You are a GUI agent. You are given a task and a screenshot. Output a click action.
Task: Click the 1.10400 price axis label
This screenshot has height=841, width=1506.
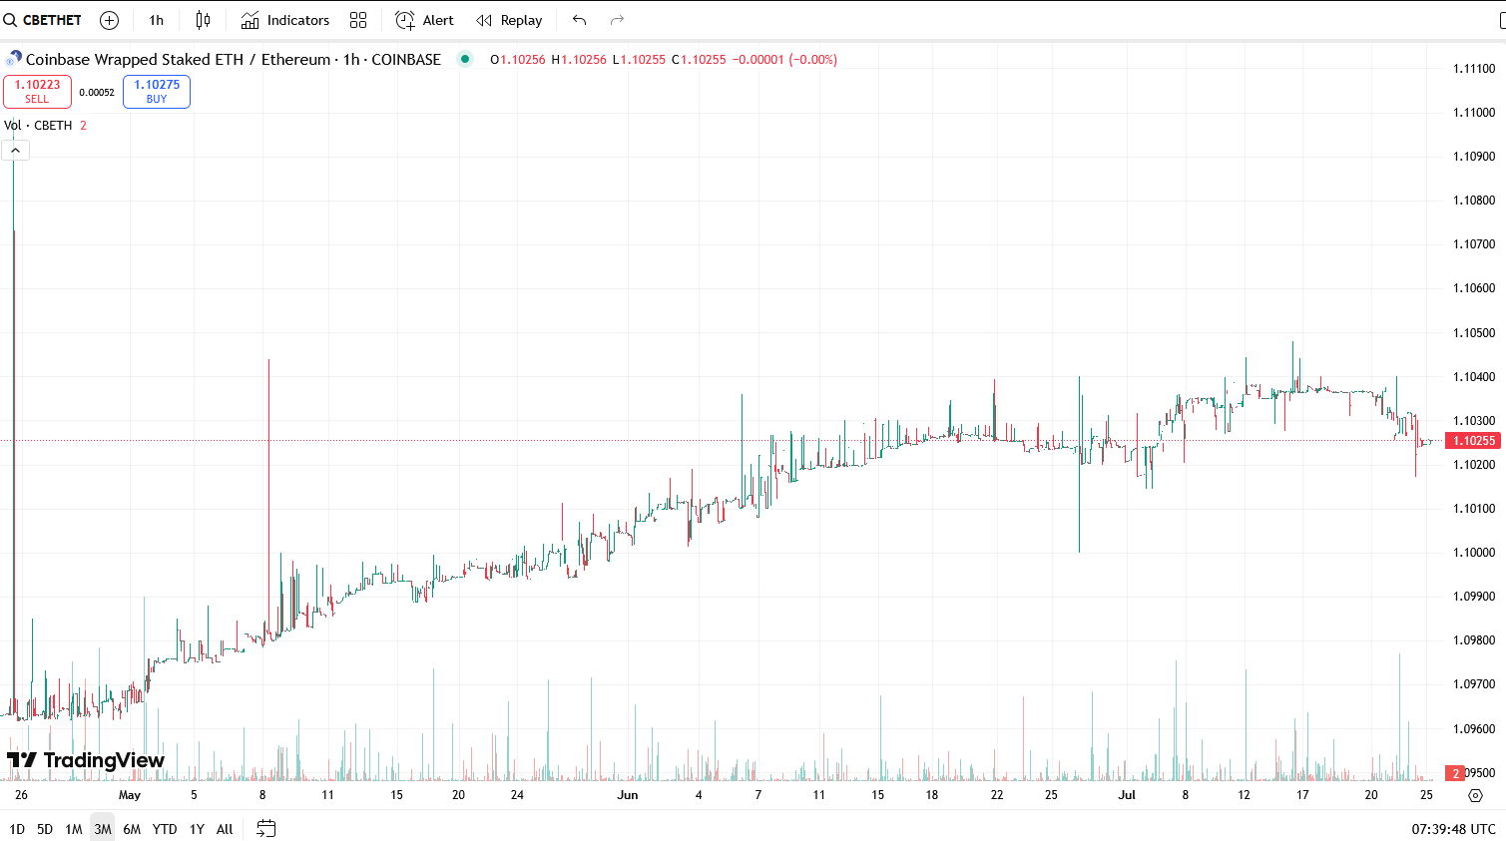pyautogui.click(x=1474, y=377)
